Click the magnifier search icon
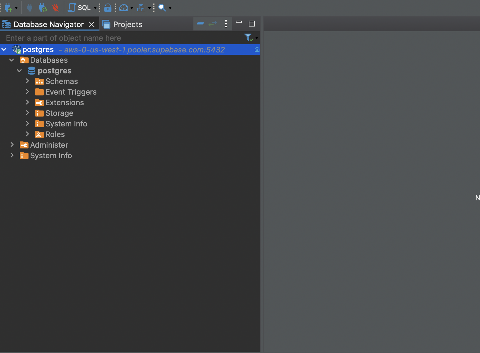The width and height of the screenshot is (480, 353). (x=162, y=8)
